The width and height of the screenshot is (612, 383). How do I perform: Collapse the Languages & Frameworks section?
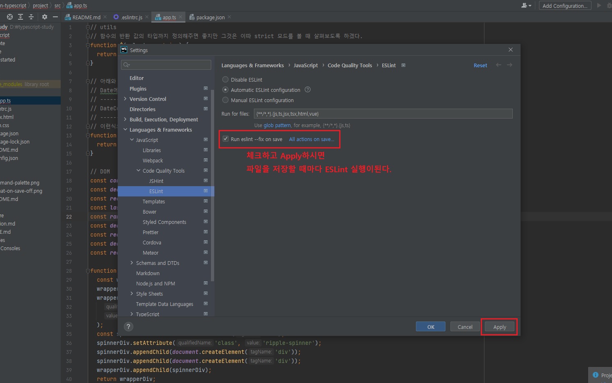point(125,130)
